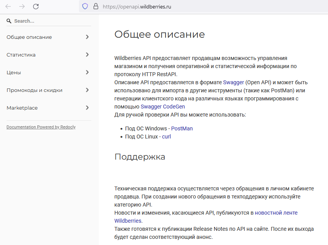Click the magnifier search icon in sidebar
This screenshot has height=245, width=328.
pyautogui.click(x=9, y=21)
